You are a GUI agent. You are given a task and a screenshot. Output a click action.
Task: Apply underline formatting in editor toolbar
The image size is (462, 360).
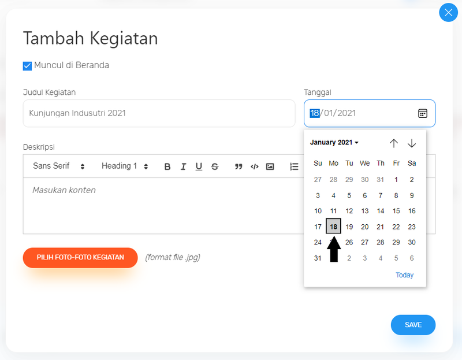(x=199, y=166)
